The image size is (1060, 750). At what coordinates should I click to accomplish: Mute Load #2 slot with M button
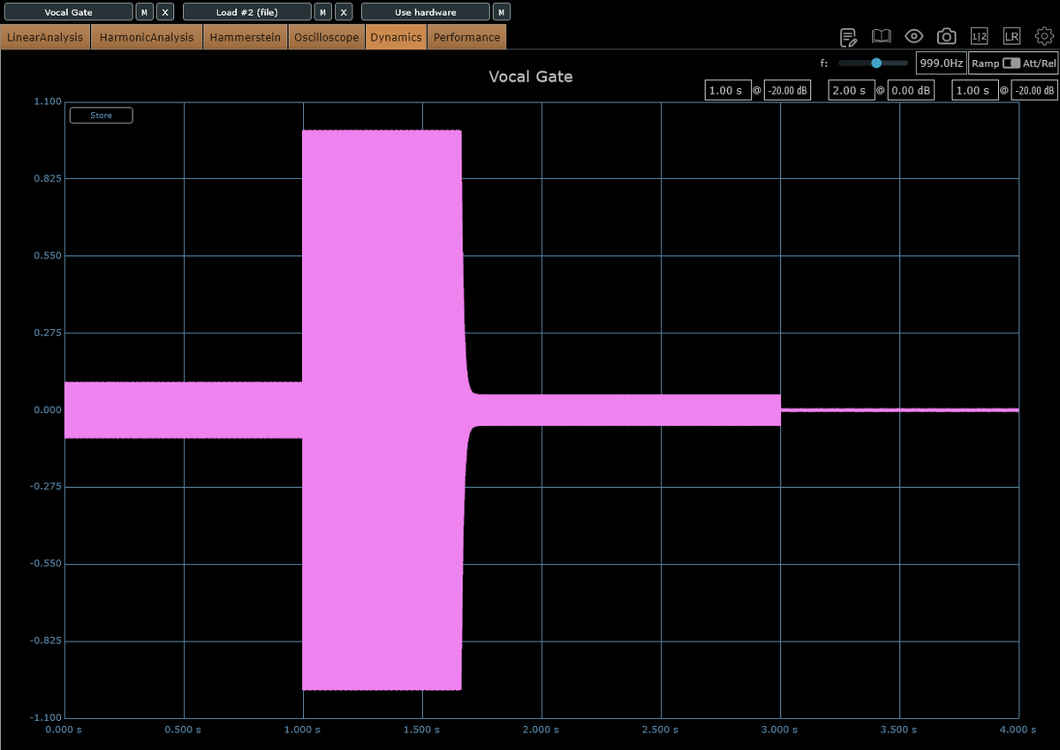click(x=323, y=12)
